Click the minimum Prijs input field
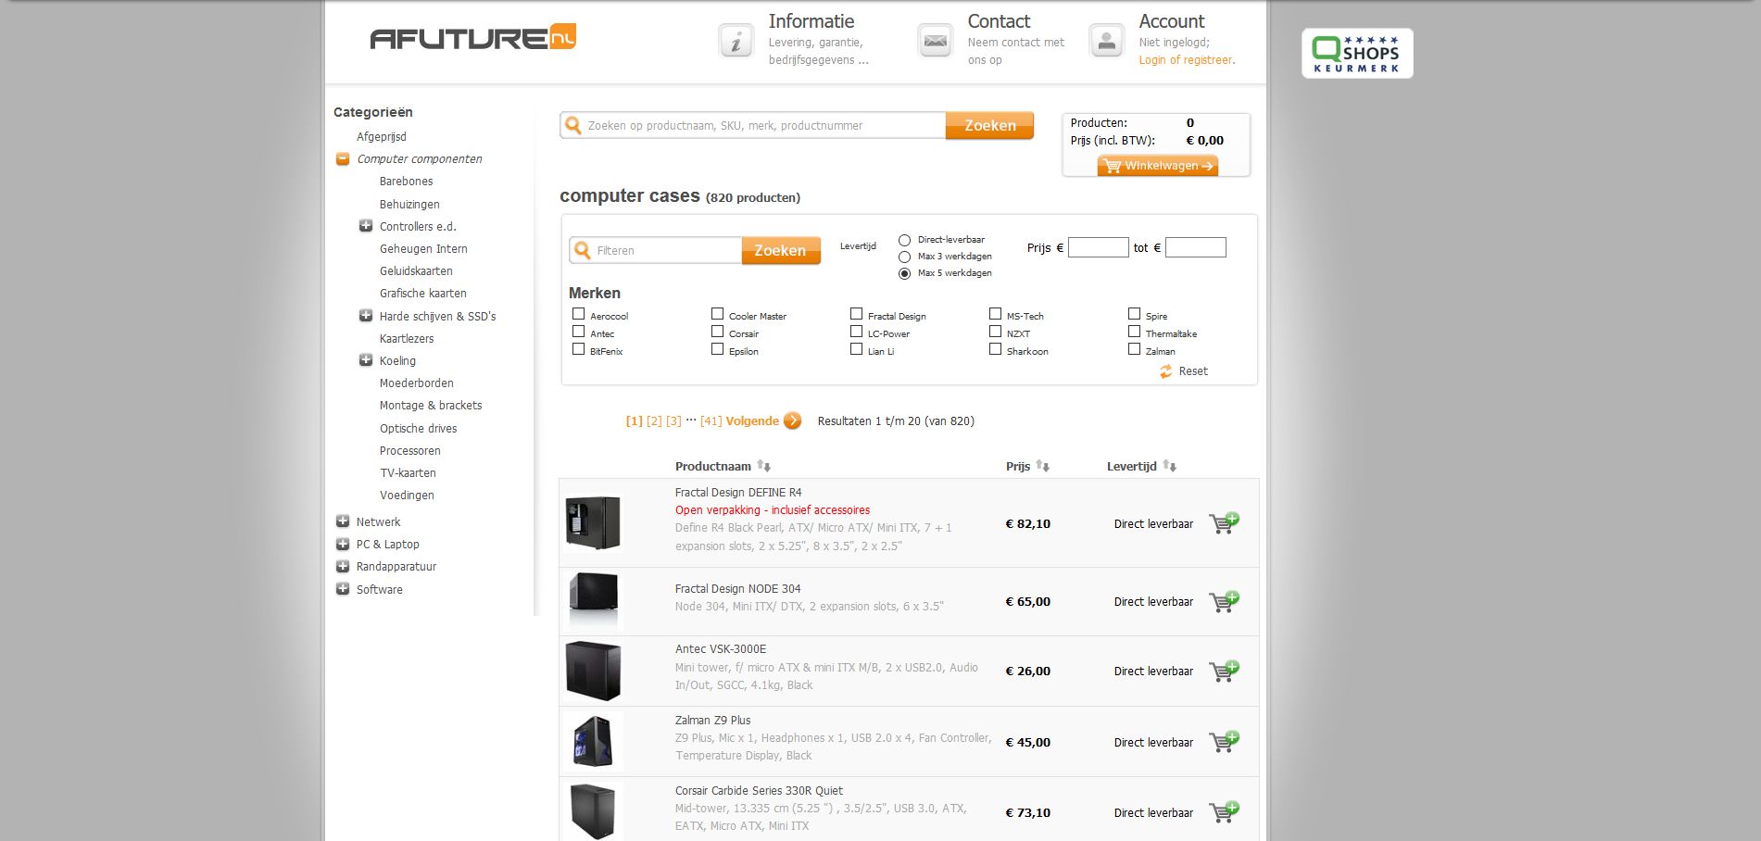 (1099, 247)
